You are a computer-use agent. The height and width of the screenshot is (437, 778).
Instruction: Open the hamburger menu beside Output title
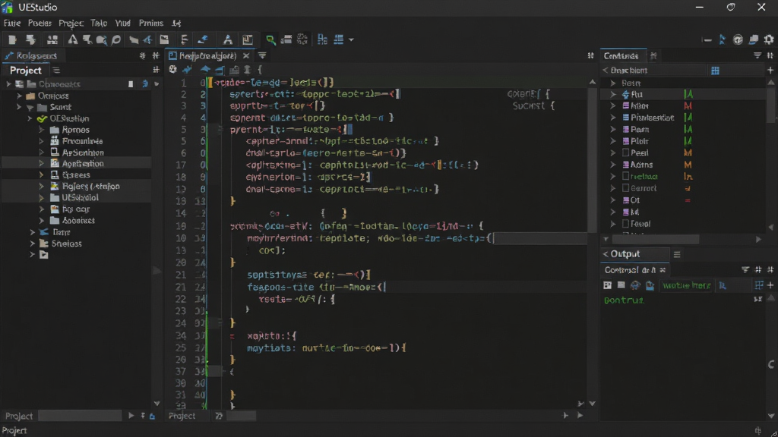tap(677, 254)
